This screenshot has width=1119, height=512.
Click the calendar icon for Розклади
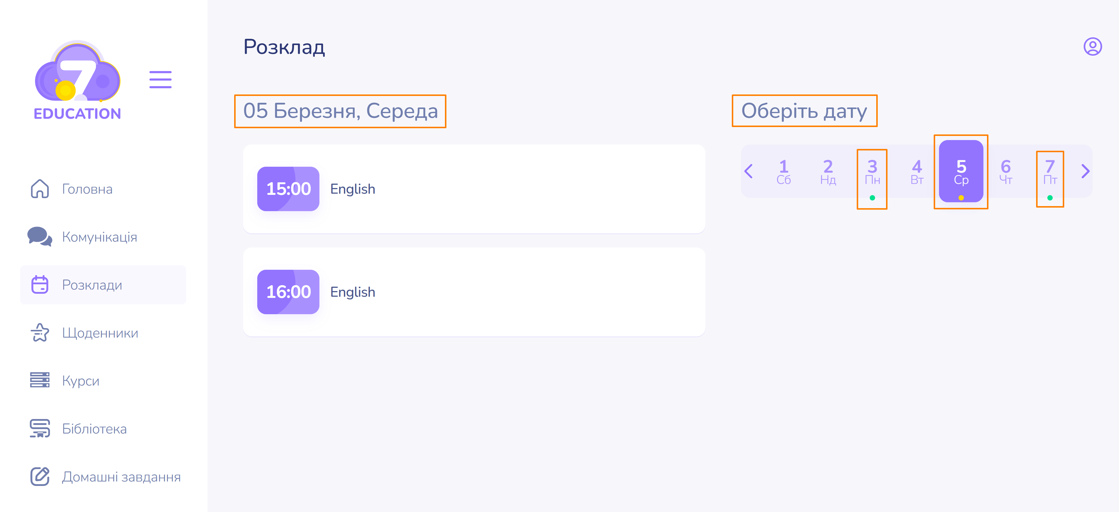pos(40,285)
